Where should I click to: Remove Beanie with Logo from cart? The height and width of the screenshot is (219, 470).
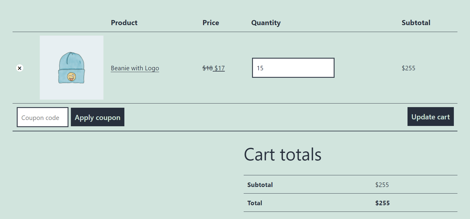pyautogui.click(x=19, y=68)
